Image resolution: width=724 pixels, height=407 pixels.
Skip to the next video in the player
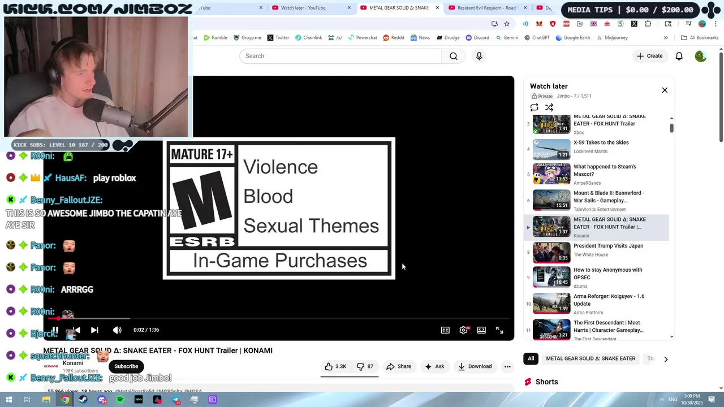click(x=94, y=330)
